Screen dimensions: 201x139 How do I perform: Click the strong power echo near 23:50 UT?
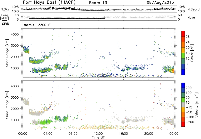(x=173, y=70)
